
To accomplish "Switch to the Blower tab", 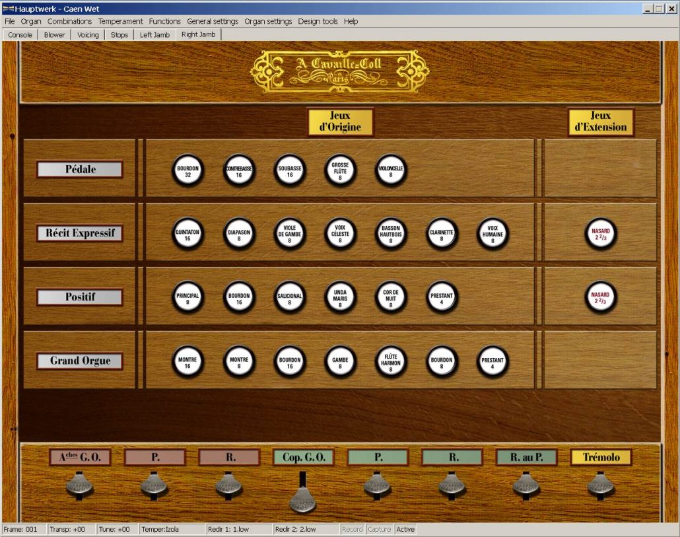I will tap(54, 35).
